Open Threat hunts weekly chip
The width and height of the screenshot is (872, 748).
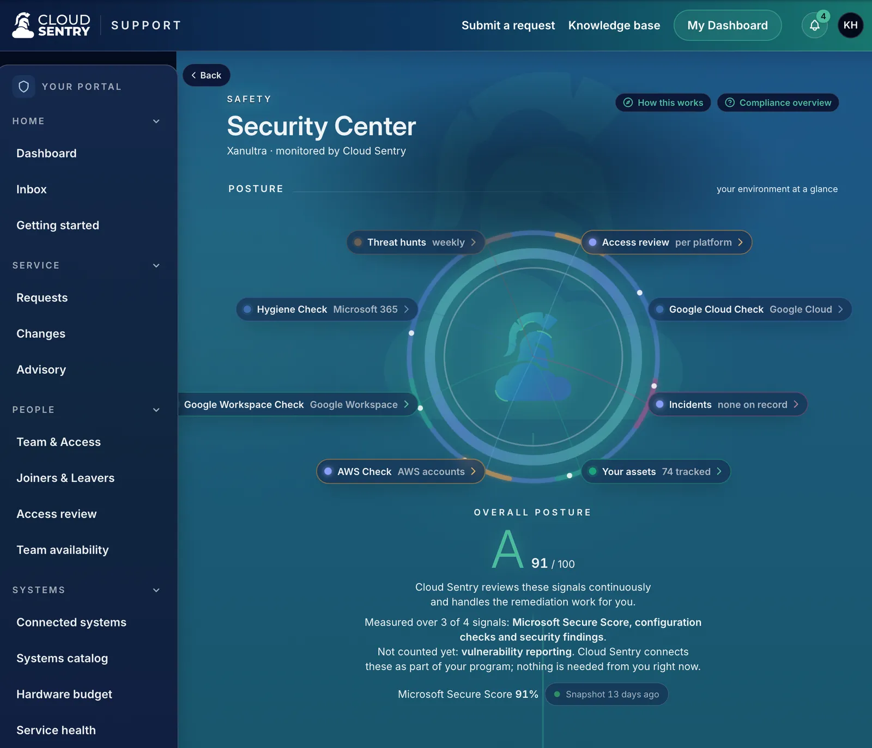pos(416,242)
